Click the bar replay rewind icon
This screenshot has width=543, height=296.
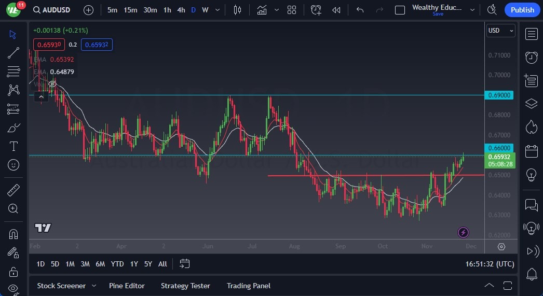336,10
